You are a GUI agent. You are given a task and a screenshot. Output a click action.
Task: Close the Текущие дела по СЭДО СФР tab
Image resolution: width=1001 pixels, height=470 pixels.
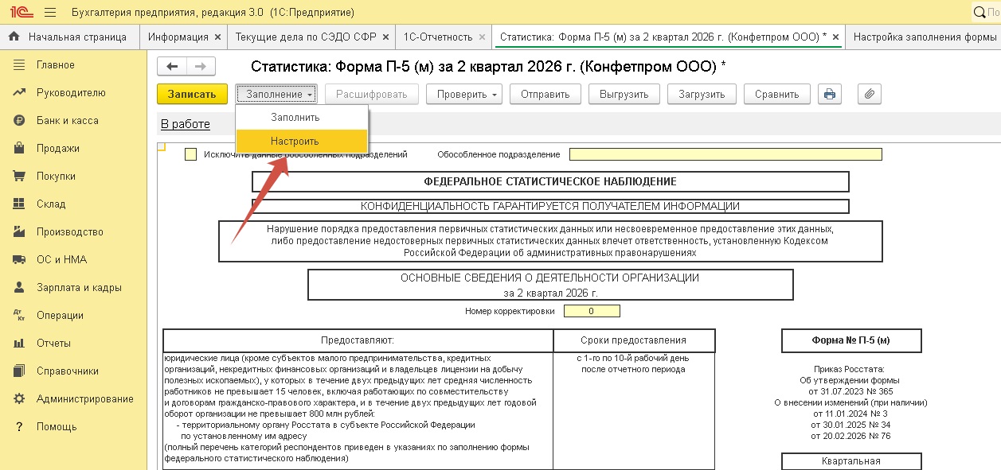point(385,37)
